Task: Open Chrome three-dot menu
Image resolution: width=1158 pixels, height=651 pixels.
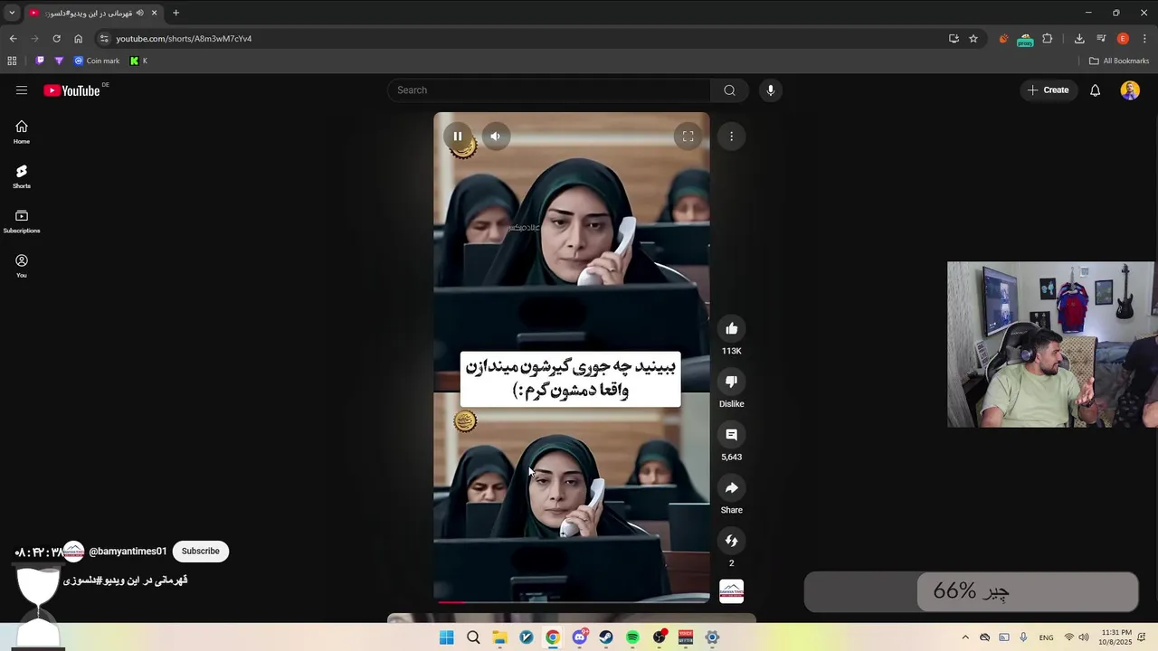Action: pyautogui.click(x=1144, y=39)
